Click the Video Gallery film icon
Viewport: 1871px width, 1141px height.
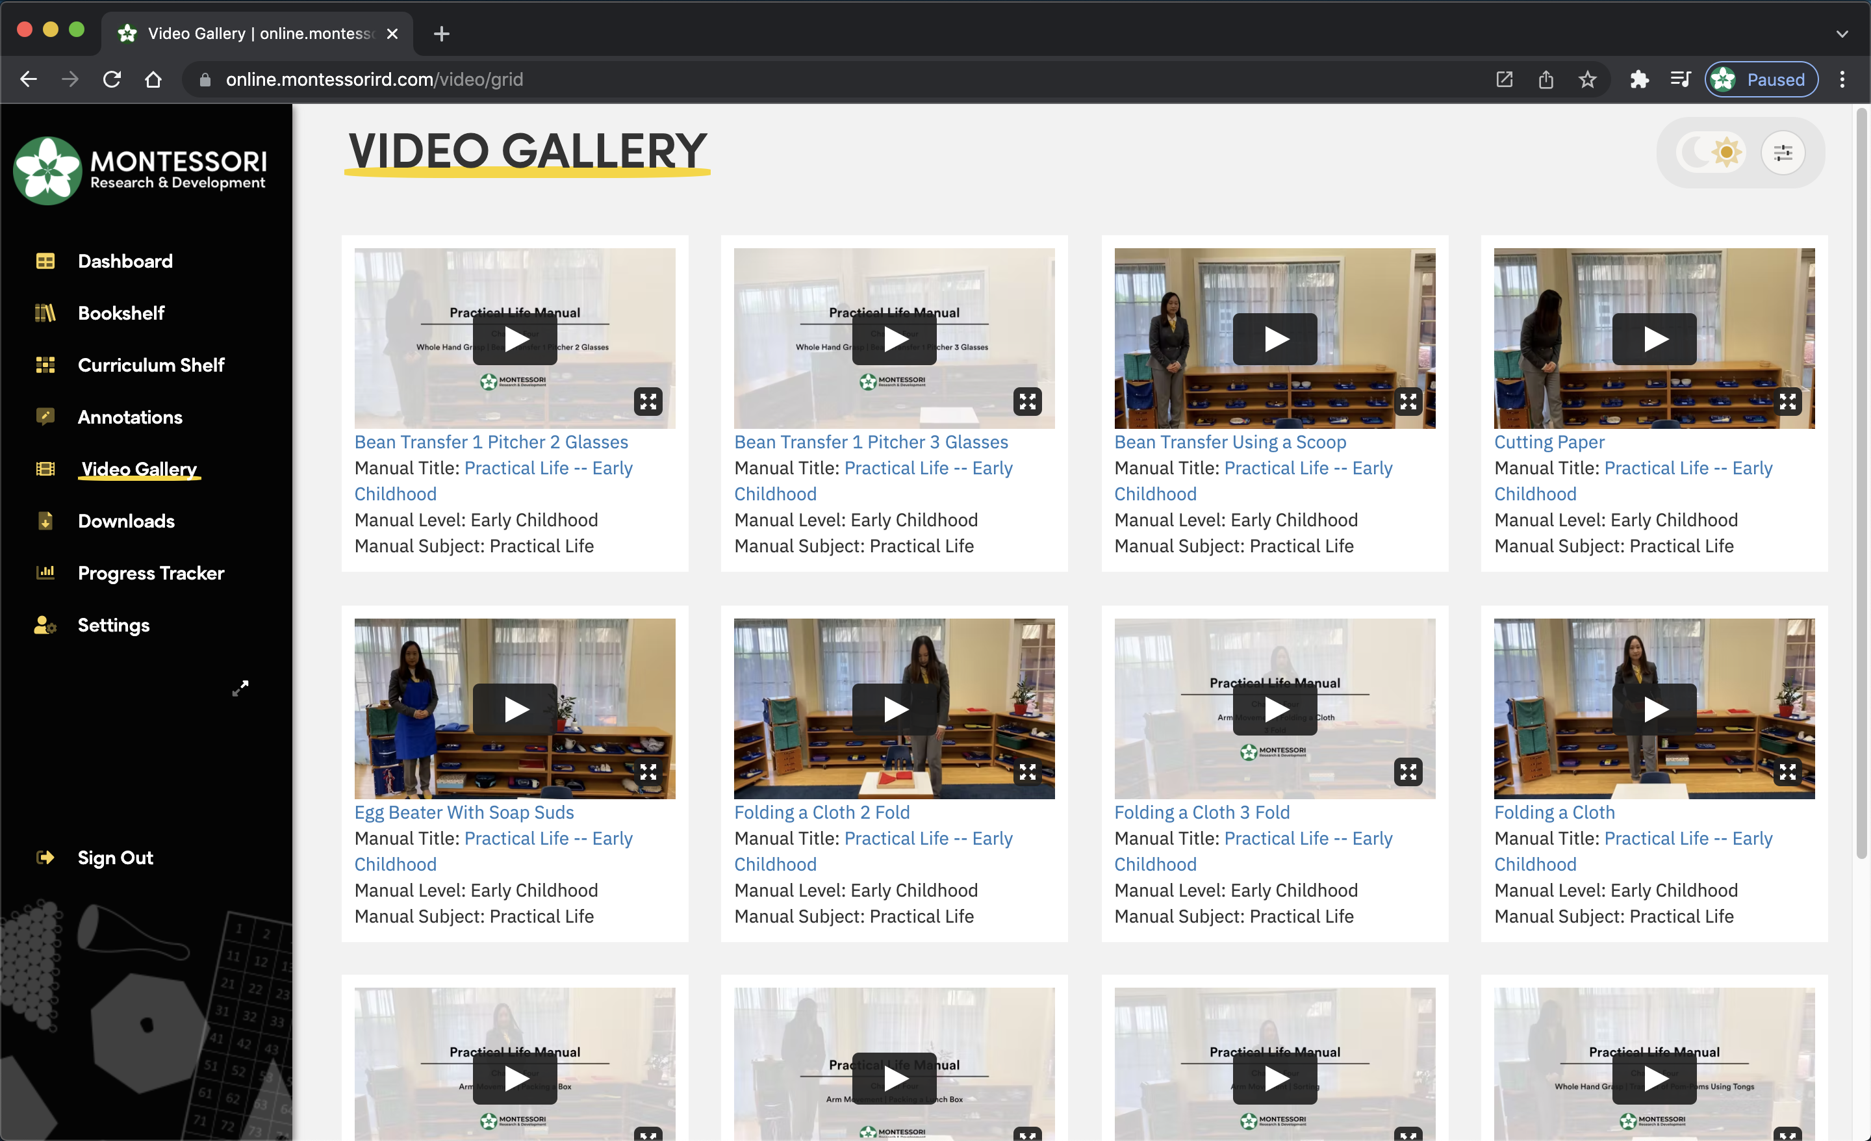coord(45,468)
